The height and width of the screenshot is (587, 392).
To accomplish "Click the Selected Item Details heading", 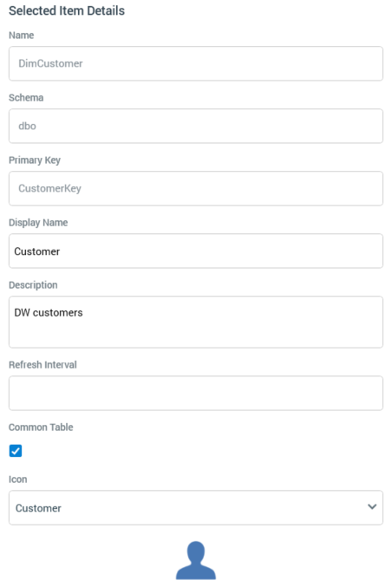I will pyautogui.click(x=67, y=10).
